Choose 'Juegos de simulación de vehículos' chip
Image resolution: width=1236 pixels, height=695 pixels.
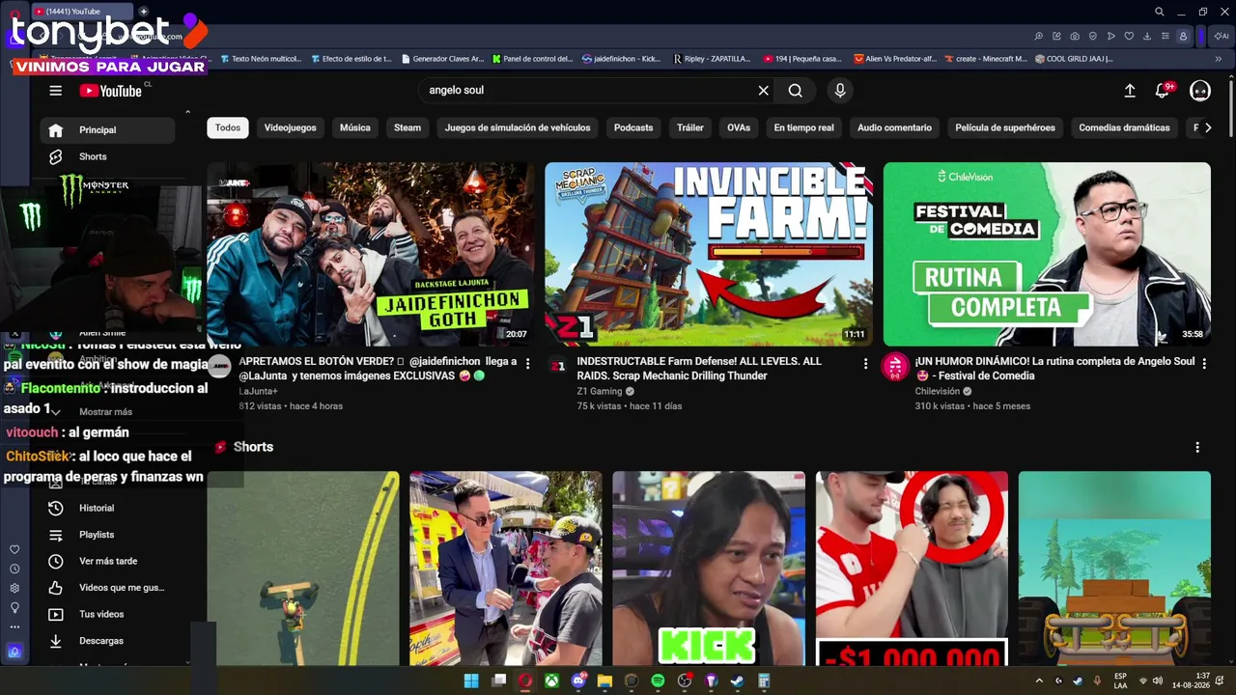click(518, 127)
